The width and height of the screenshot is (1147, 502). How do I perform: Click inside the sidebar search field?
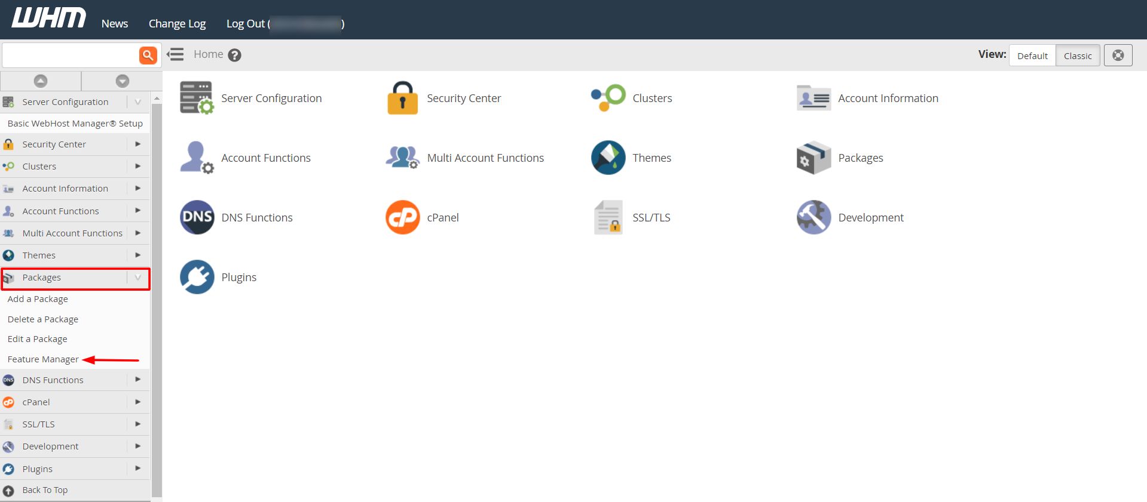71,55
